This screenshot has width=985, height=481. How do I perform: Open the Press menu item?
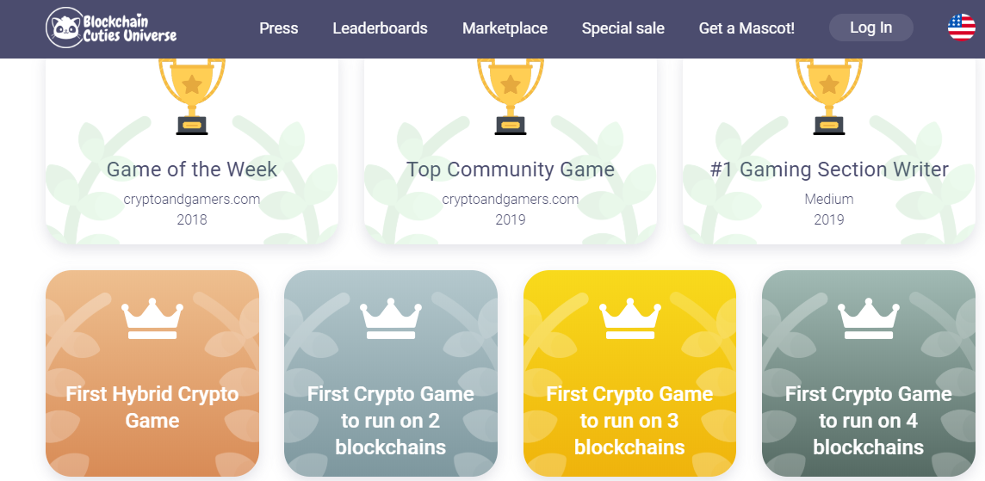[x=279, y=28]
